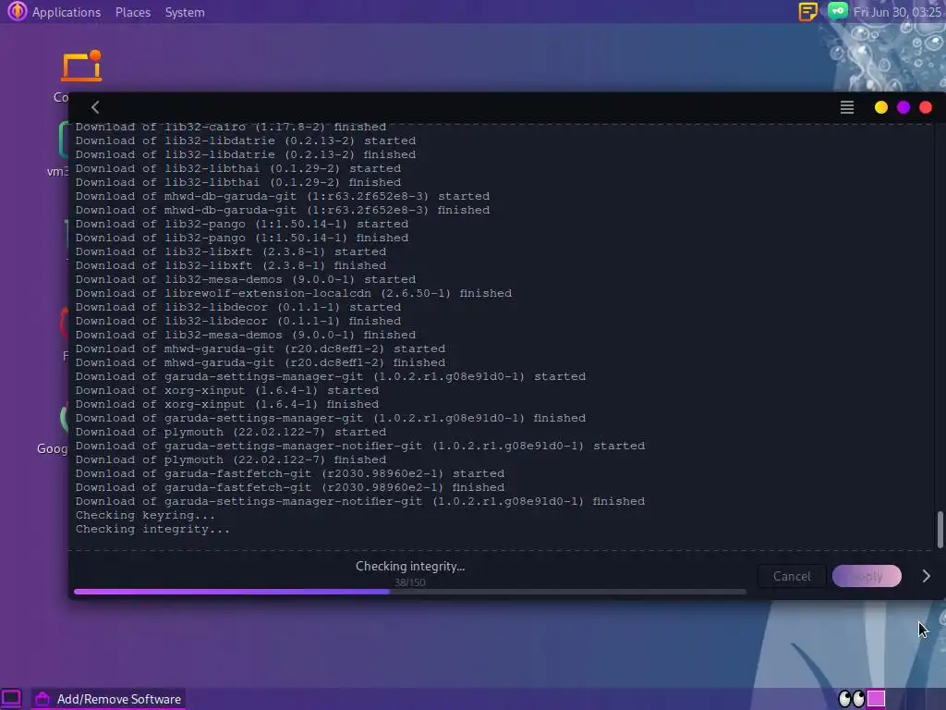
Task: Cancel the running transaction
Action: coord(792,577)
